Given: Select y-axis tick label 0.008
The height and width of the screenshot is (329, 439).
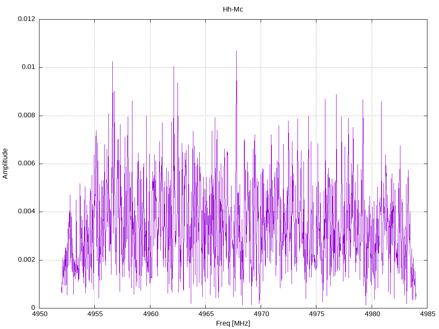Looking at the screenshot, I should tap(27, 115).
